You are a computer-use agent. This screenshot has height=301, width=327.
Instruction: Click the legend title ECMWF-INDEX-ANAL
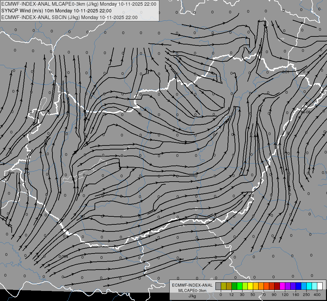click(x=192, y=285)
